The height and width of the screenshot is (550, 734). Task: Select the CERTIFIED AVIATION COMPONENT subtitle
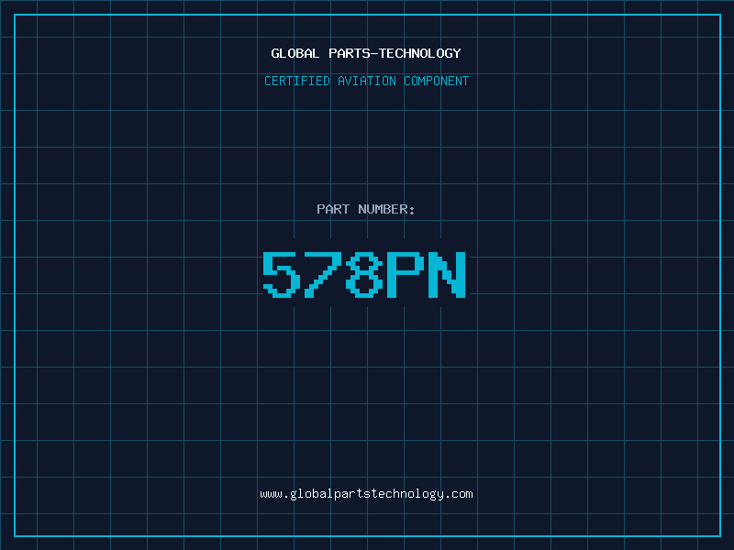point(366,81)
